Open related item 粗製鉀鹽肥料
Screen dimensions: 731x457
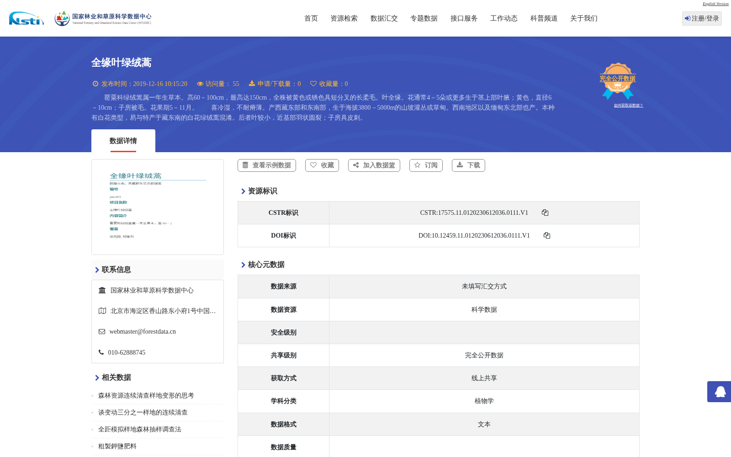tap(117, 446)
